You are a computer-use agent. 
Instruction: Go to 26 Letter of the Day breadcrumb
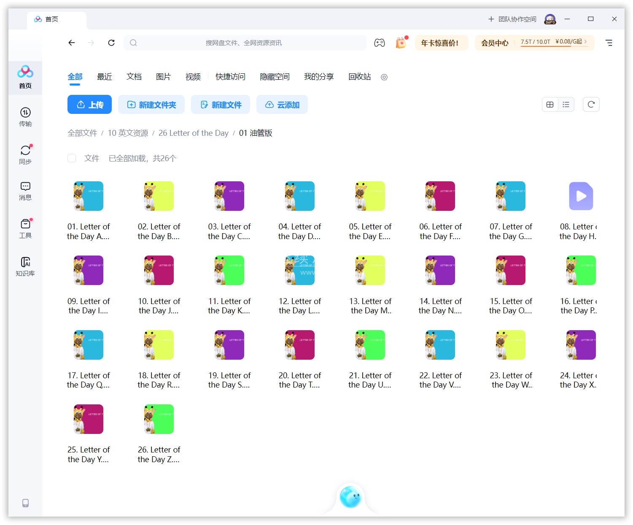click(x=193, y=133)
